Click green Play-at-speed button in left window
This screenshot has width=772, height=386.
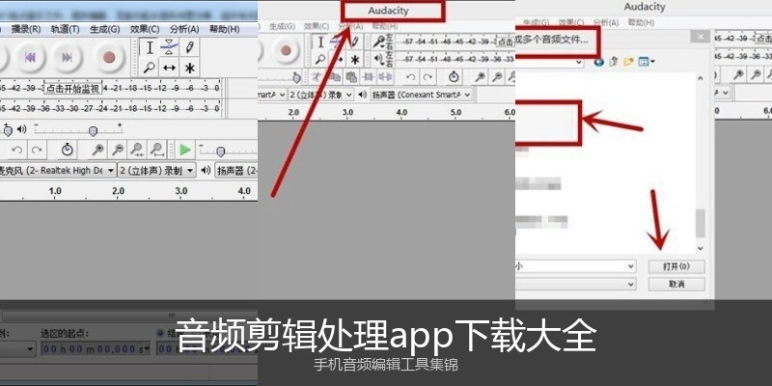(x=185, y=150)
